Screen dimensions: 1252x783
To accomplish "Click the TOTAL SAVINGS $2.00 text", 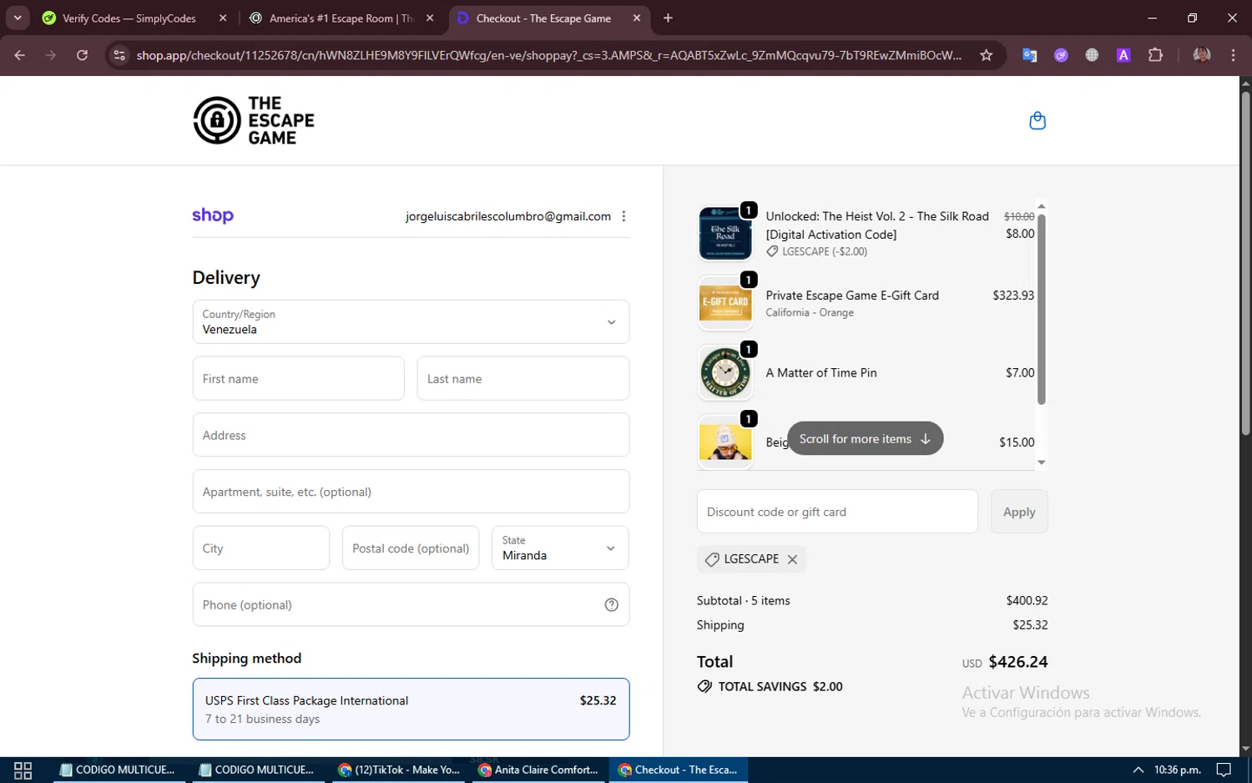I will (x=780, y=686).
